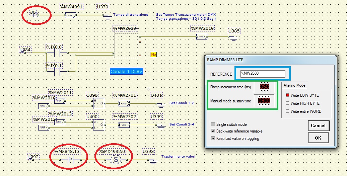
Task: Select the %MW4991 address label
Action: pyautogui.click(x=71, y=7)
